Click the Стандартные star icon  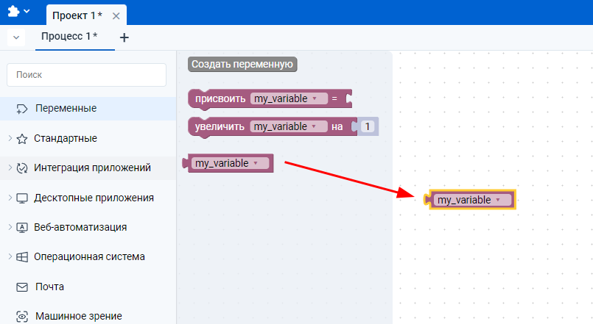[22, 139]
